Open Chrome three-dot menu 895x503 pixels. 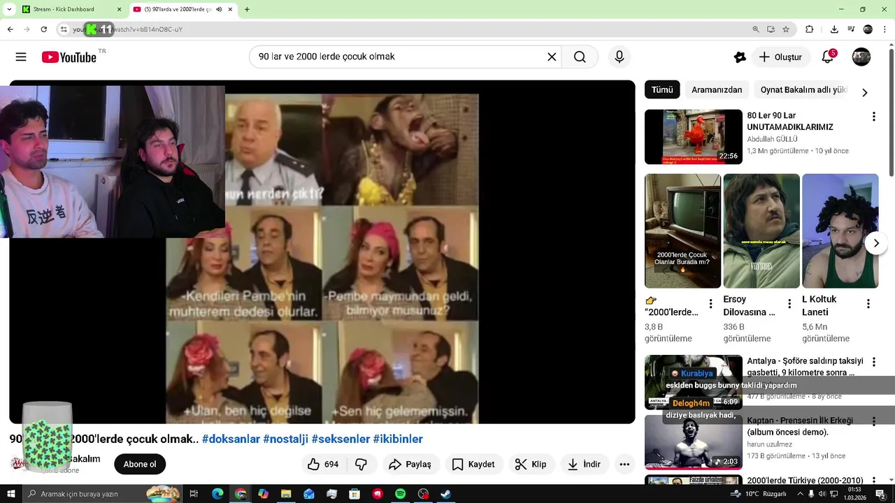point(885,29)
